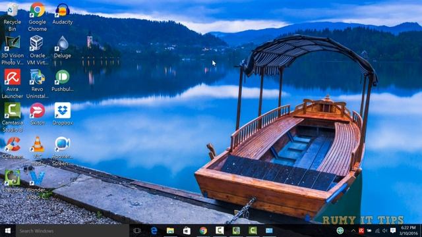Screen dimensions: 422x237
Task: Click the Avira tray icon
Action: coord(361,231)
